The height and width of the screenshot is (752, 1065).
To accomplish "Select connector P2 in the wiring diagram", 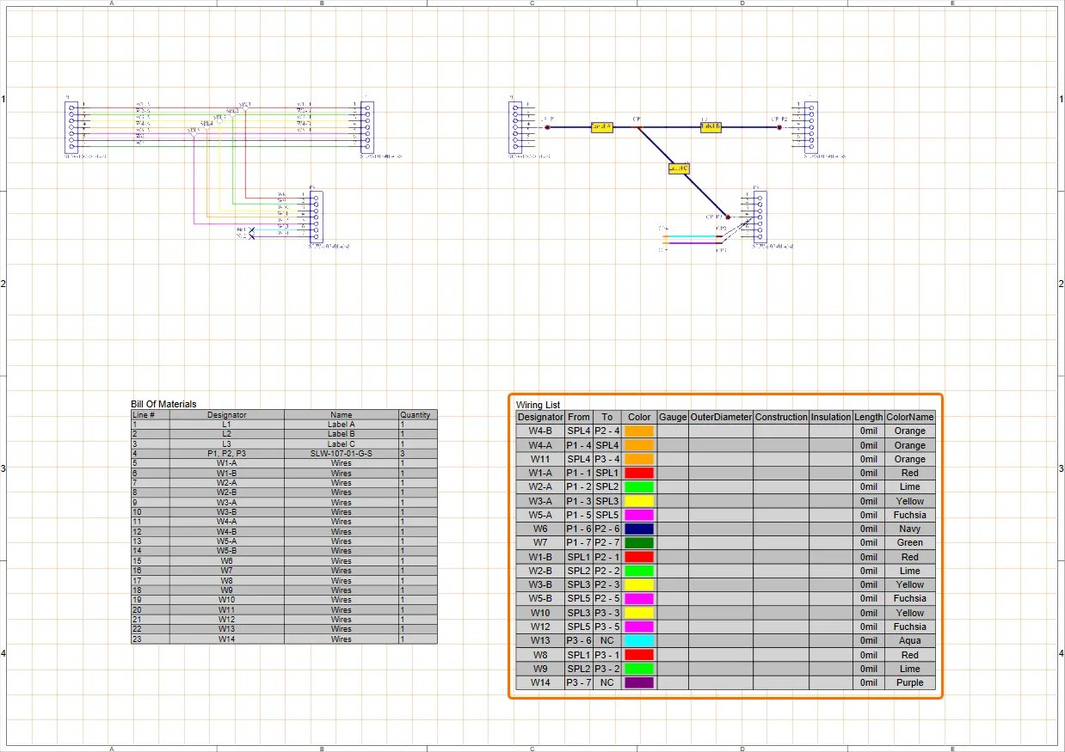I will [x=366, y=126].
